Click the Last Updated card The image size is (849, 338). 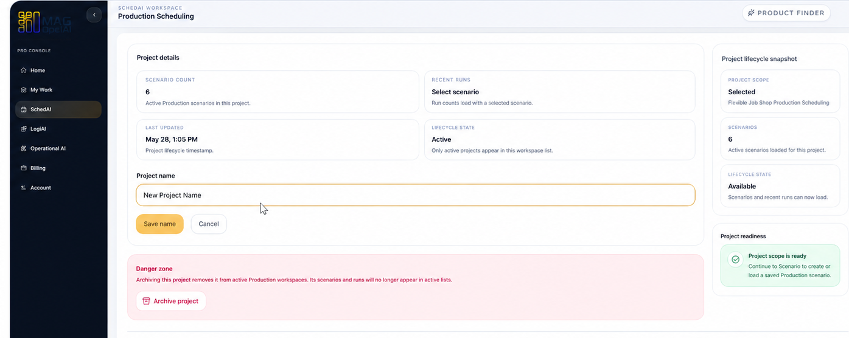pyautogui.click(x=278, y=139)
